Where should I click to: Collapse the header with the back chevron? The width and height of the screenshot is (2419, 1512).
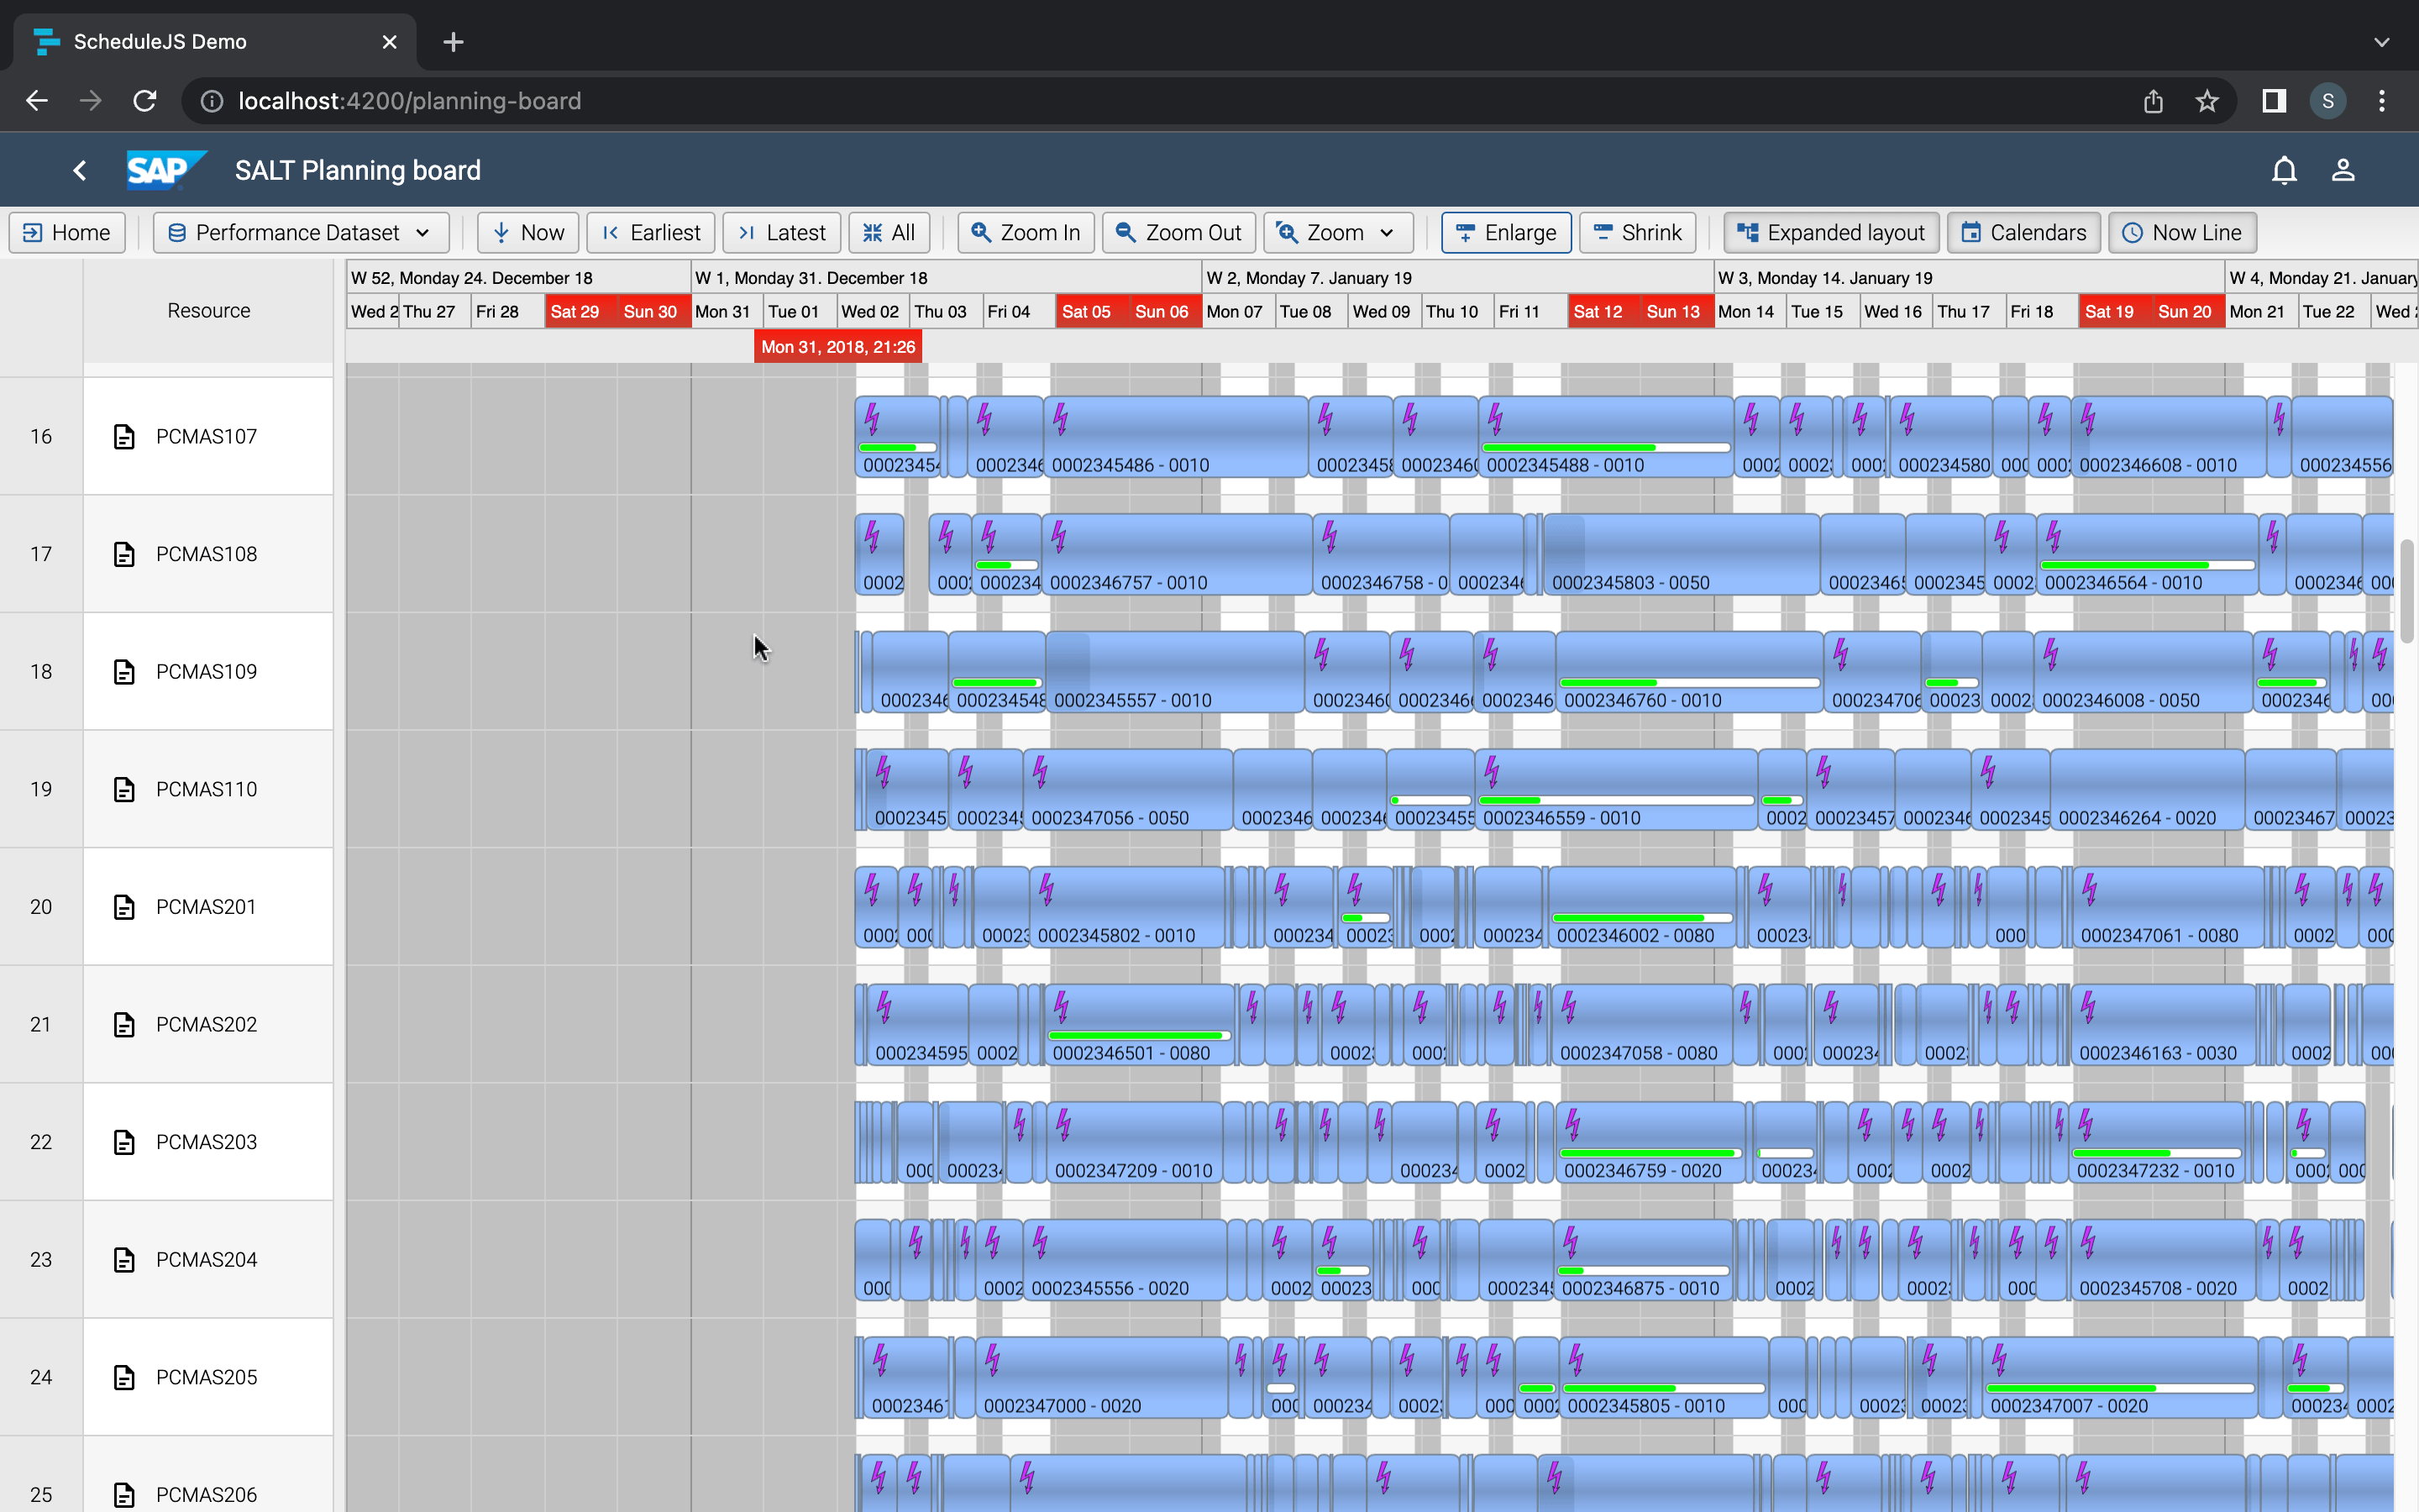click(x=80, y=170)
